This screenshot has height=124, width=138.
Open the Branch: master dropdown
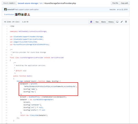(x=9, y=3)
